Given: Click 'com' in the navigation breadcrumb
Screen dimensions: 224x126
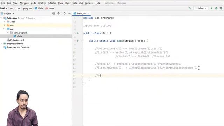Looking at the screenshot, I should (x=18, y=8).
